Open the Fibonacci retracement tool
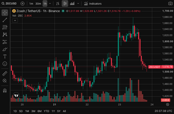 coord(5,27)
